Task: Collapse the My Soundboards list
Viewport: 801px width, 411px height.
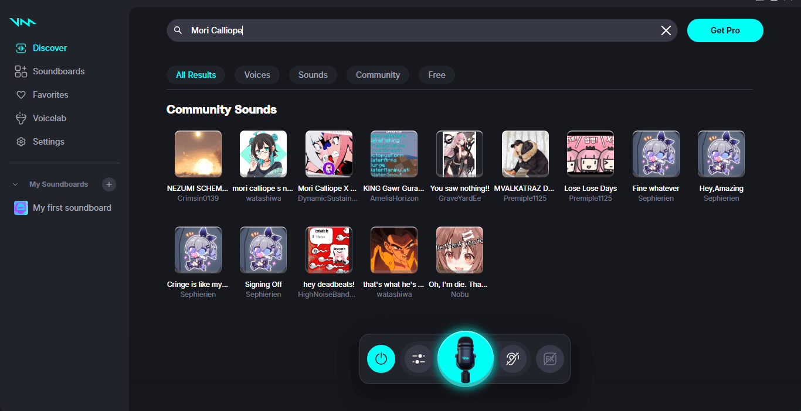Action: click(15, 184)
